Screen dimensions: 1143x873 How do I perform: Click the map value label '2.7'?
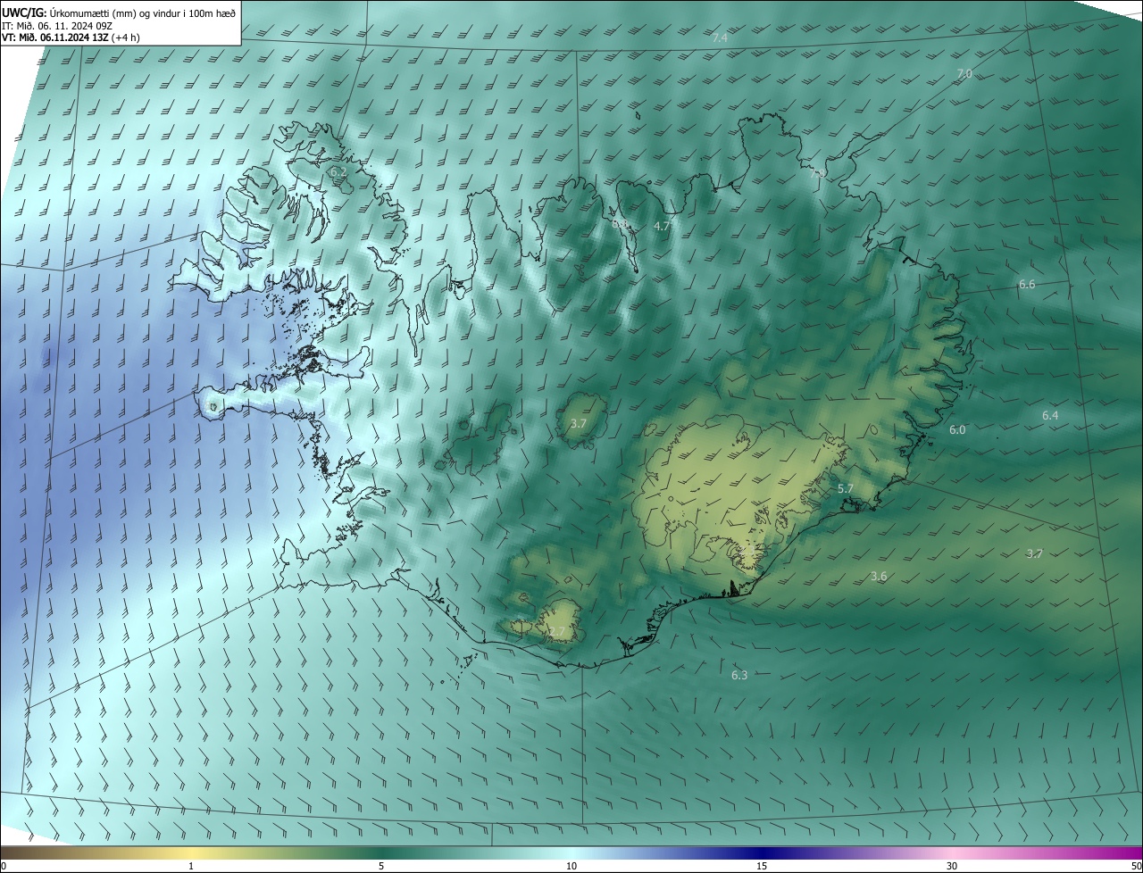click(556, 632)
